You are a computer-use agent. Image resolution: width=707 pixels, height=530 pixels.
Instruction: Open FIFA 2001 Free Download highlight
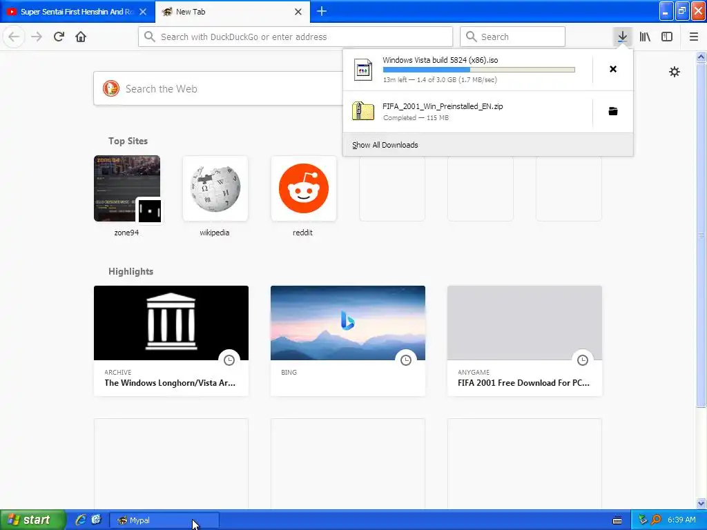[x=525, y=341]
